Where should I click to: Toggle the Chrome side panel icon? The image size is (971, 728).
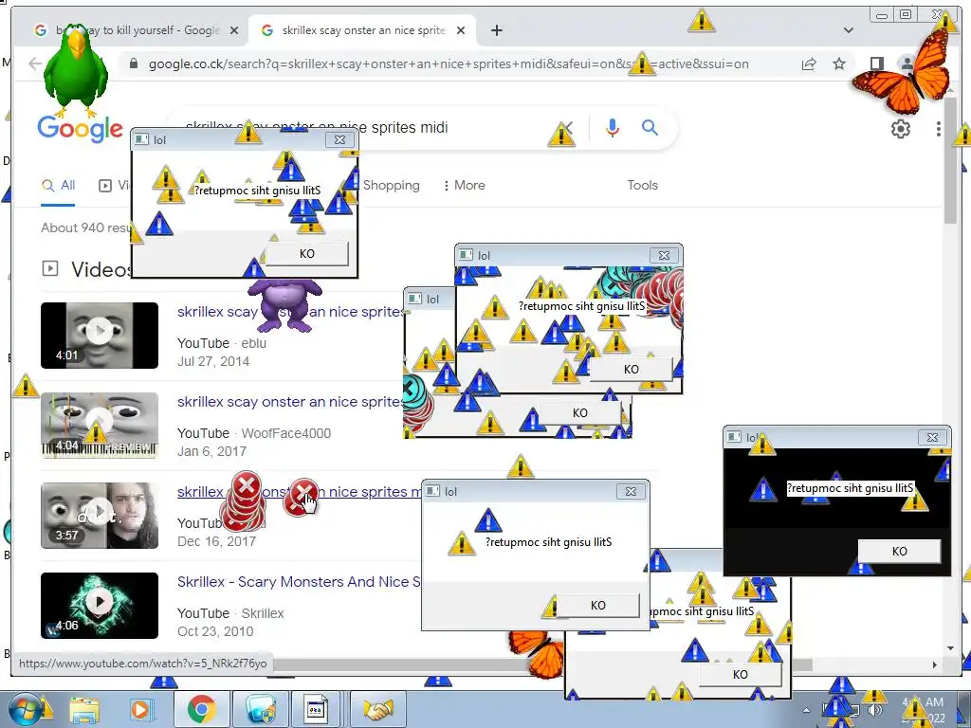click(876, 64)
